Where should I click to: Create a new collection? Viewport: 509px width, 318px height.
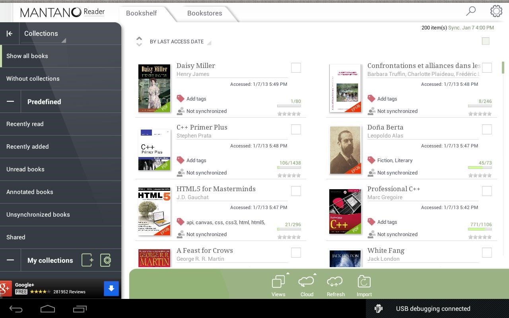pos(87,260)
